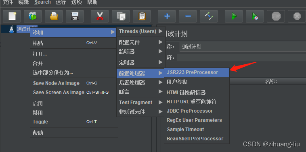Image resolution: width=306 pixels, height=152 pixels.
Task: Expand the Threads (Users) submenu
Action: [x=140, y=31]
